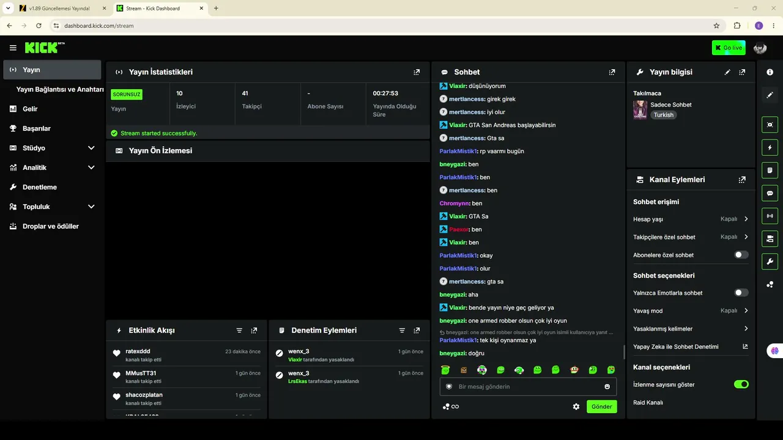Pop out the Yayın bilgisi panel
This screenshot has width=783, height=440.
[742, 72]
